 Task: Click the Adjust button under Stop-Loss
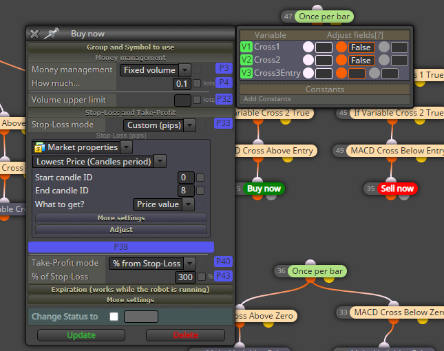pos(121,230)
